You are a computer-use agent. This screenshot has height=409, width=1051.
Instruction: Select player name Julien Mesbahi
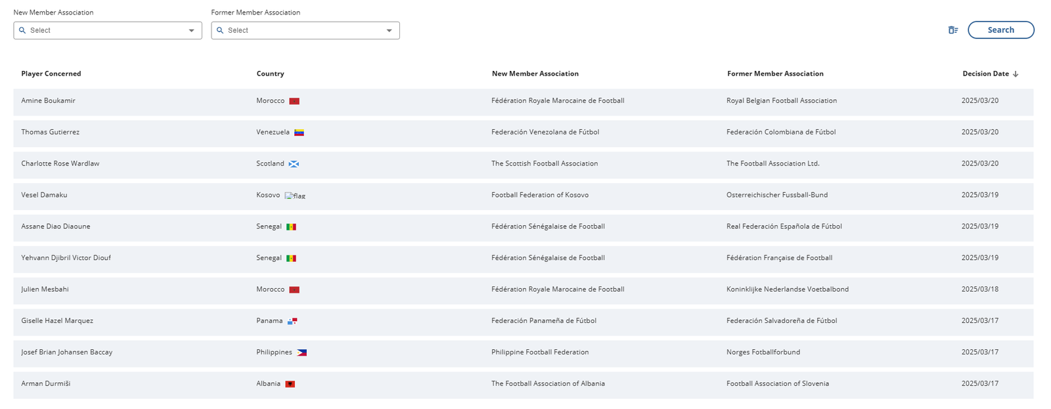click(45, 290)
